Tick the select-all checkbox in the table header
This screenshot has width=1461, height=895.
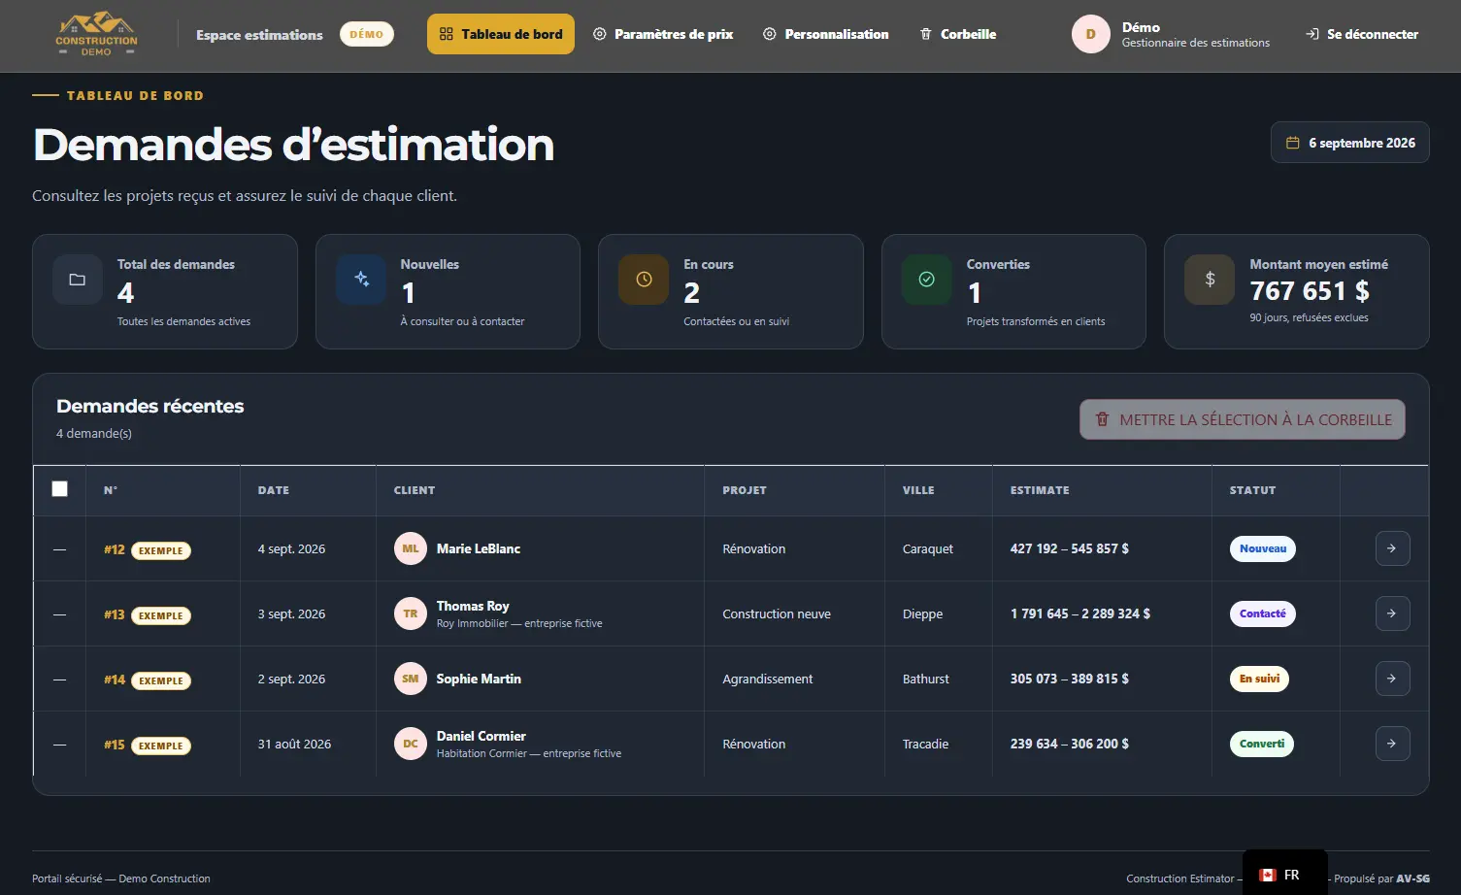(x=60, y=489)
